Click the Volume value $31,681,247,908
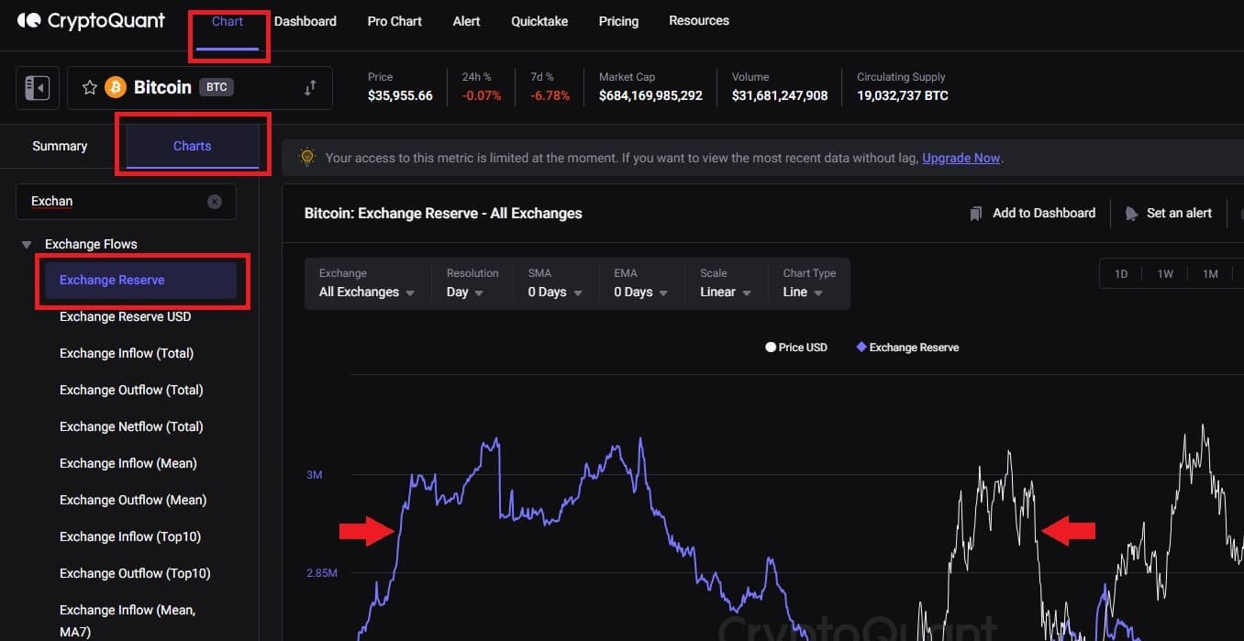This screenshot has height=641, width=1244. 780,95
